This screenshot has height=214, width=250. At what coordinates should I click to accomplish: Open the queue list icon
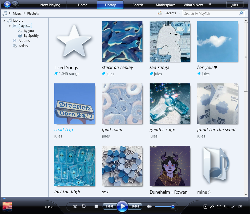pyautogui.click(x=219, y=207)
